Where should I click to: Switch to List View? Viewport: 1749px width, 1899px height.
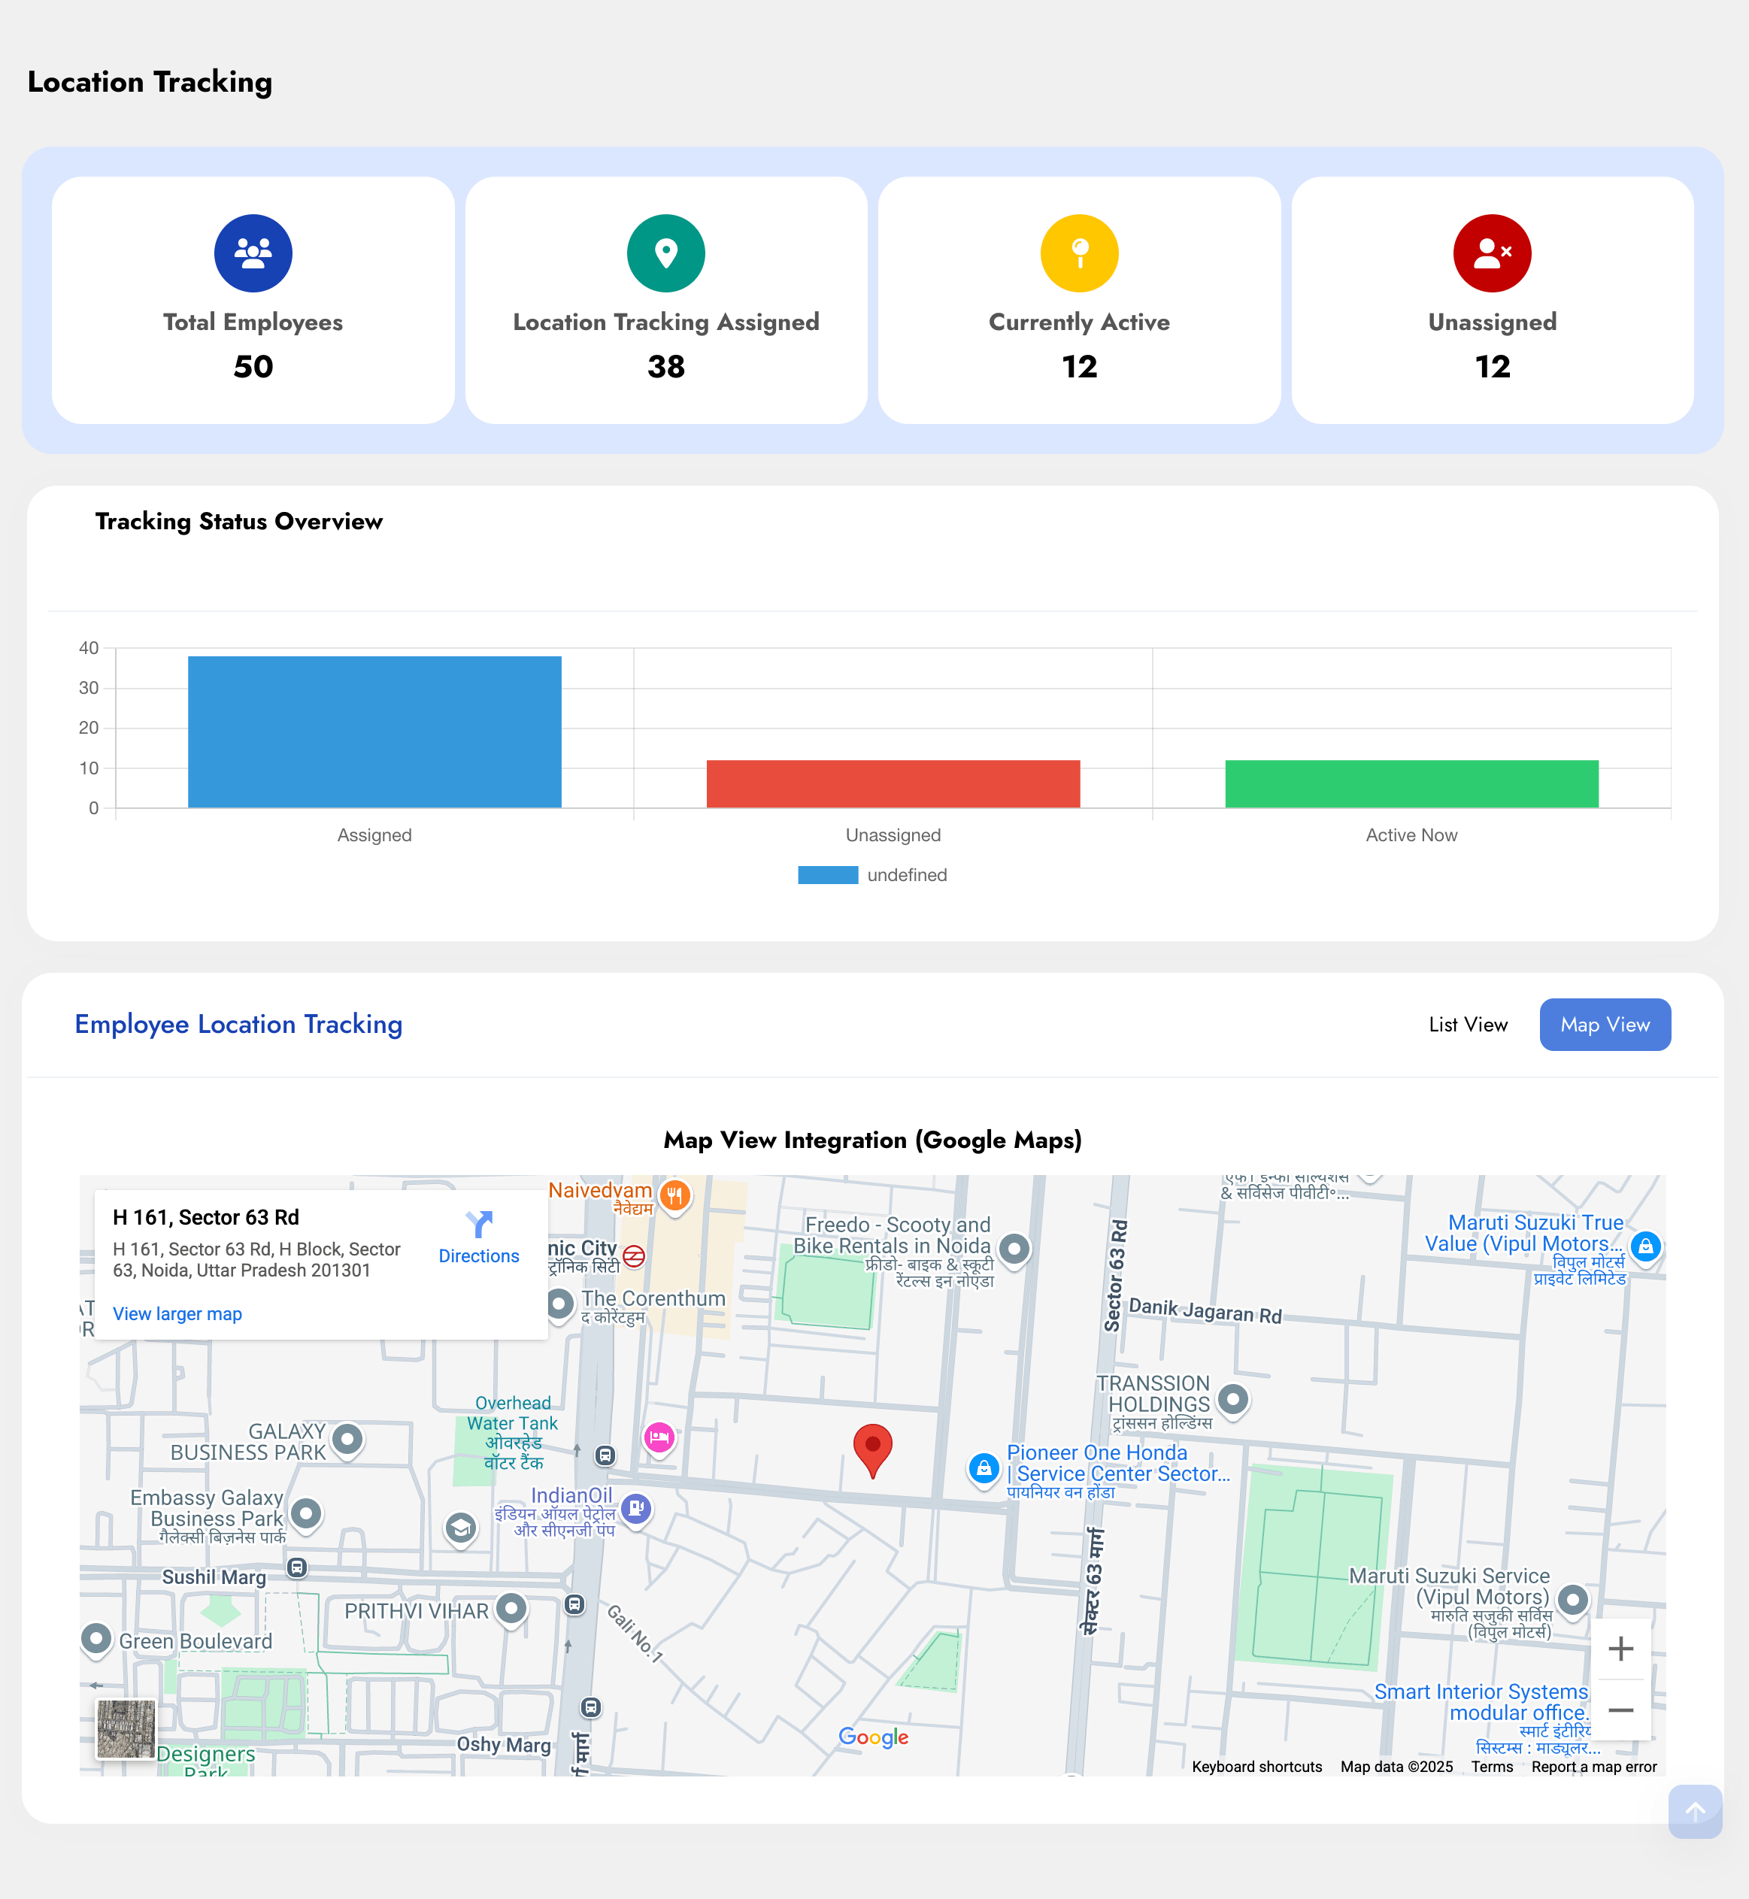(1468, 1024)
